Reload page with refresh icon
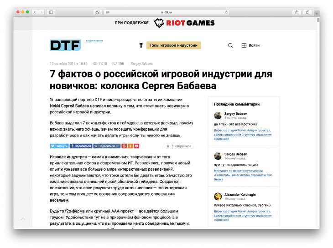 [x=226, y=12]
